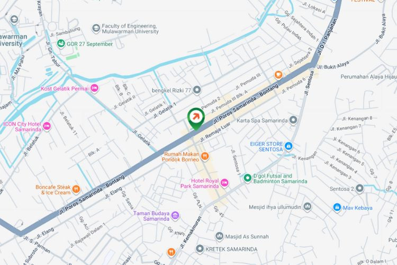Click the Boncafe Steak & Ice Cream icon
397x265 pixels.
pos(76,189)
